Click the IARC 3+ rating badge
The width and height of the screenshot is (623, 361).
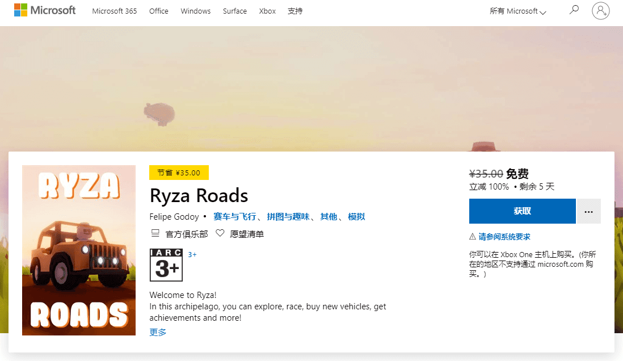click(x=166, y=265)
